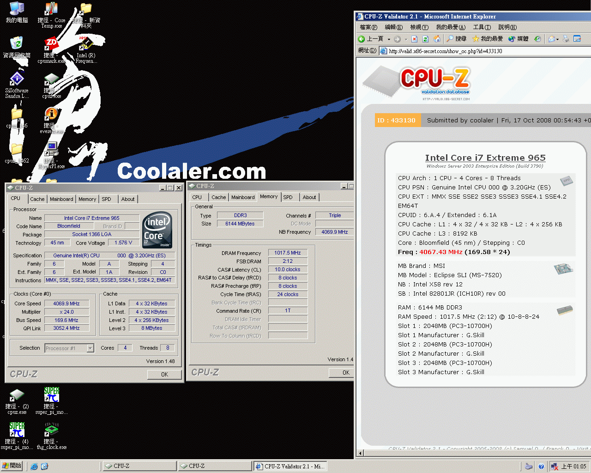The image size is (591, 473).
Task: Activate CPU-Z Validator taskbar button
Action: coord(289,467)
